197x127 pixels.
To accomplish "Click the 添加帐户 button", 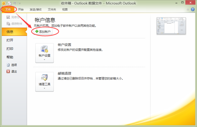I will pyautogui.click(x=43, y=32).
